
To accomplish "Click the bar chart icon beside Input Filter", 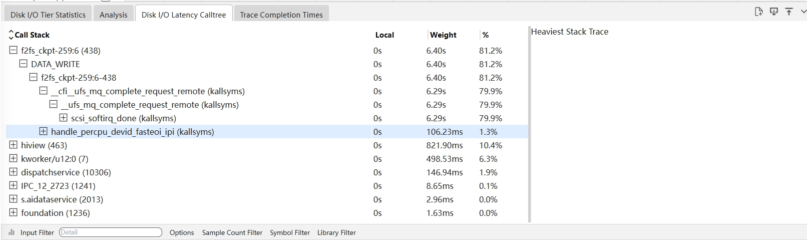I will tap(12, 232).
